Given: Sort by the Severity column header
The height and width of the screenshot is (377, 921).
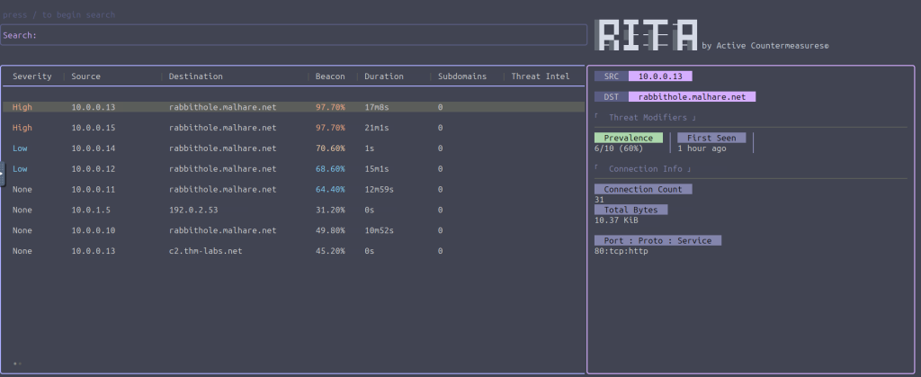Looking at the screenshot, I should pyautogui.click(x=31, y=76).
